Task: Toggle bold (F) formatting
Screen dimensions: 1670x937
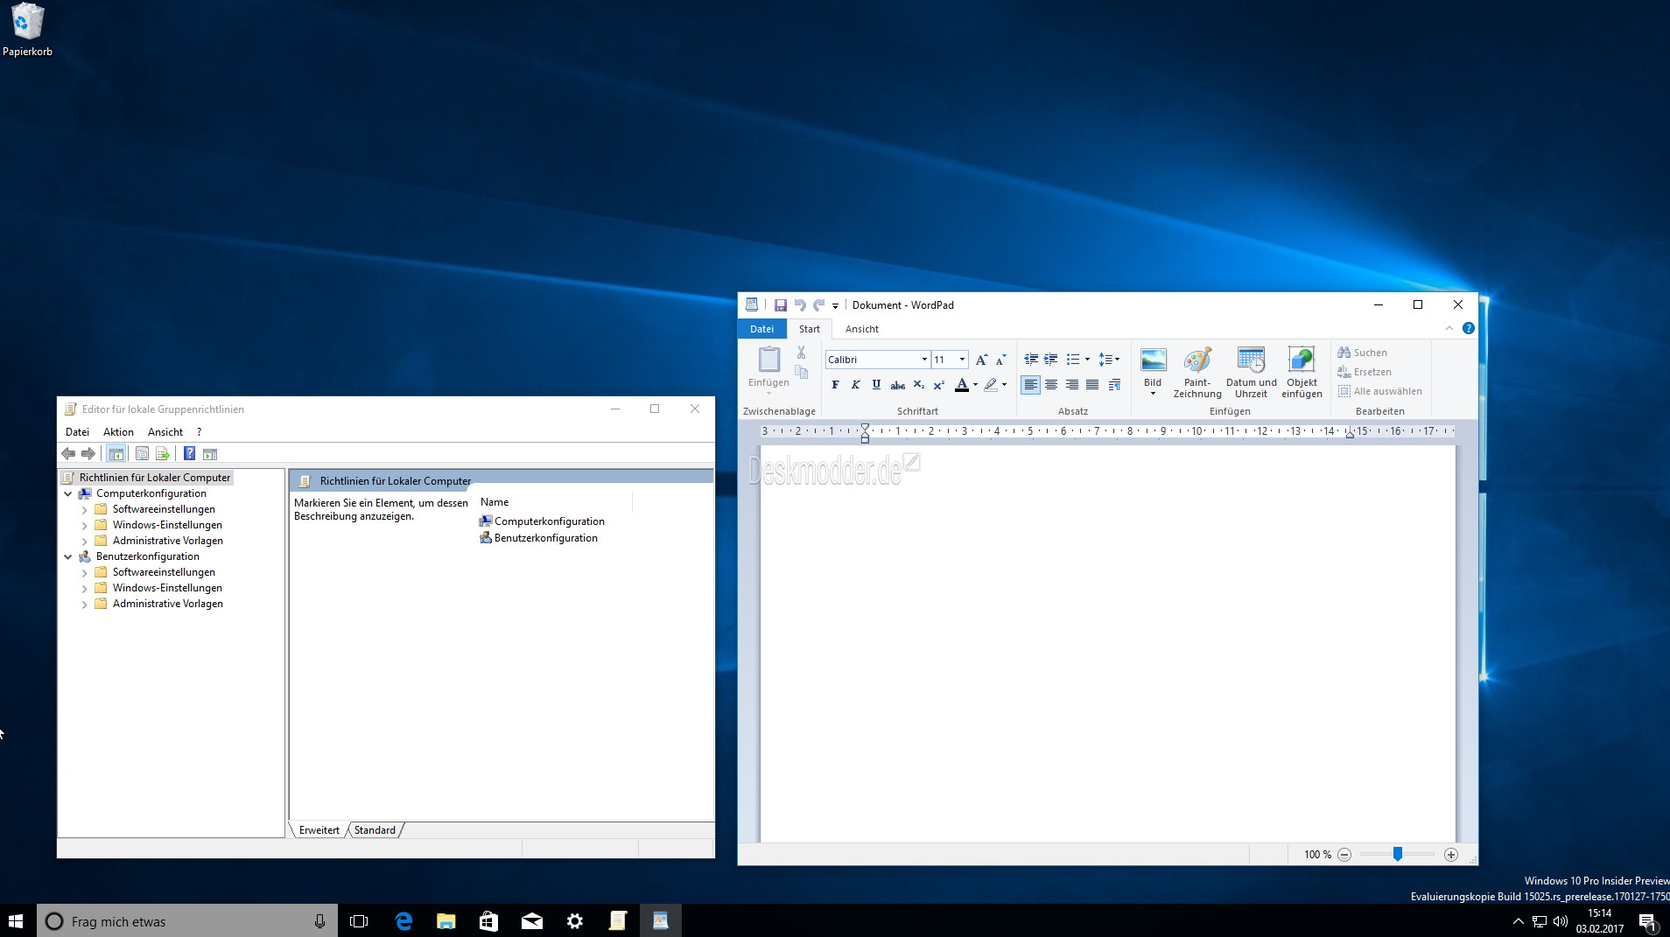Action: [x=835, y=385]
